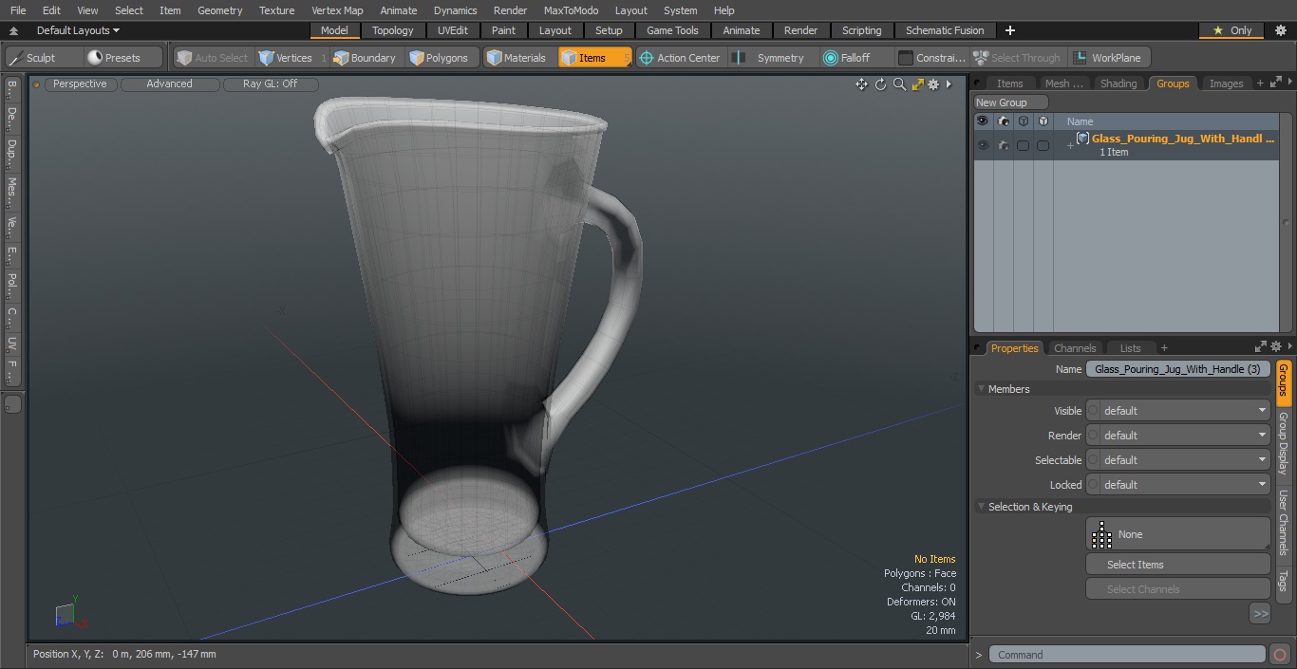
Task: Click the eye column header in Groups
Action: coord(983,121)
